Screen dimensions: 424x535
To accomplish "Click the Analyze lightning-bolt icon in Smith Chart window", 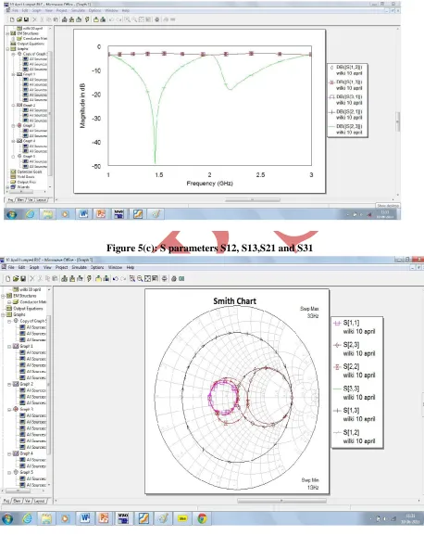I will [89, 279].
